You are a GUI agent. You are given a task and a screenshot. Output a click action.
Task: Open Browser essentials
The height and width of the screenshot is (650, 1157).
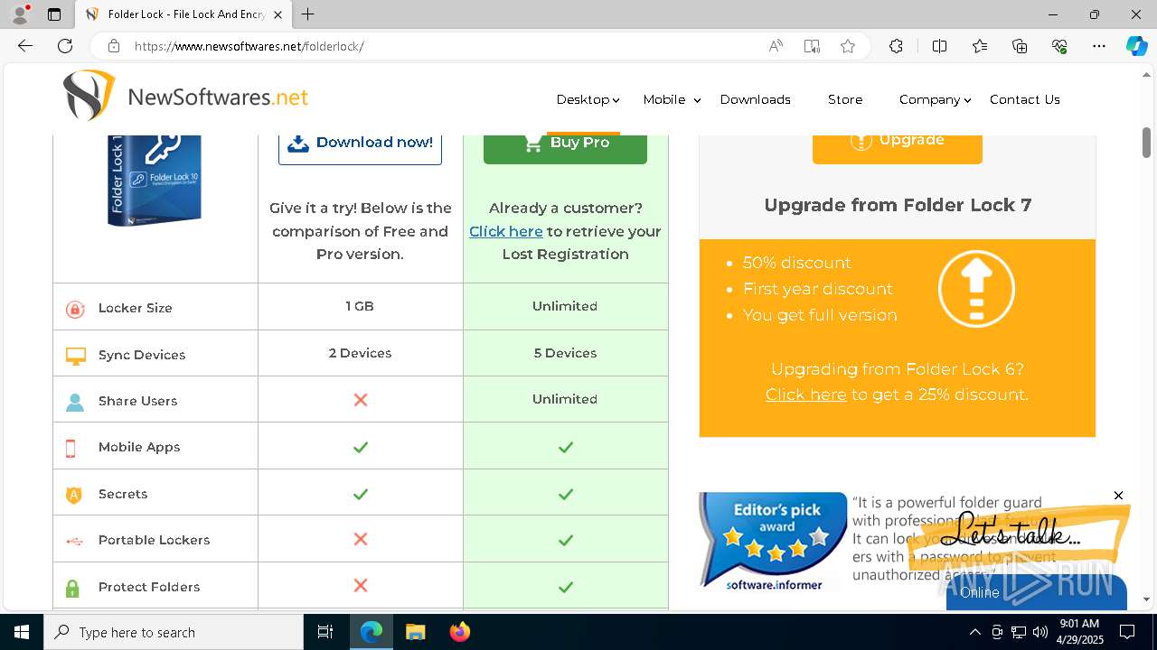tap(1059, 46)
